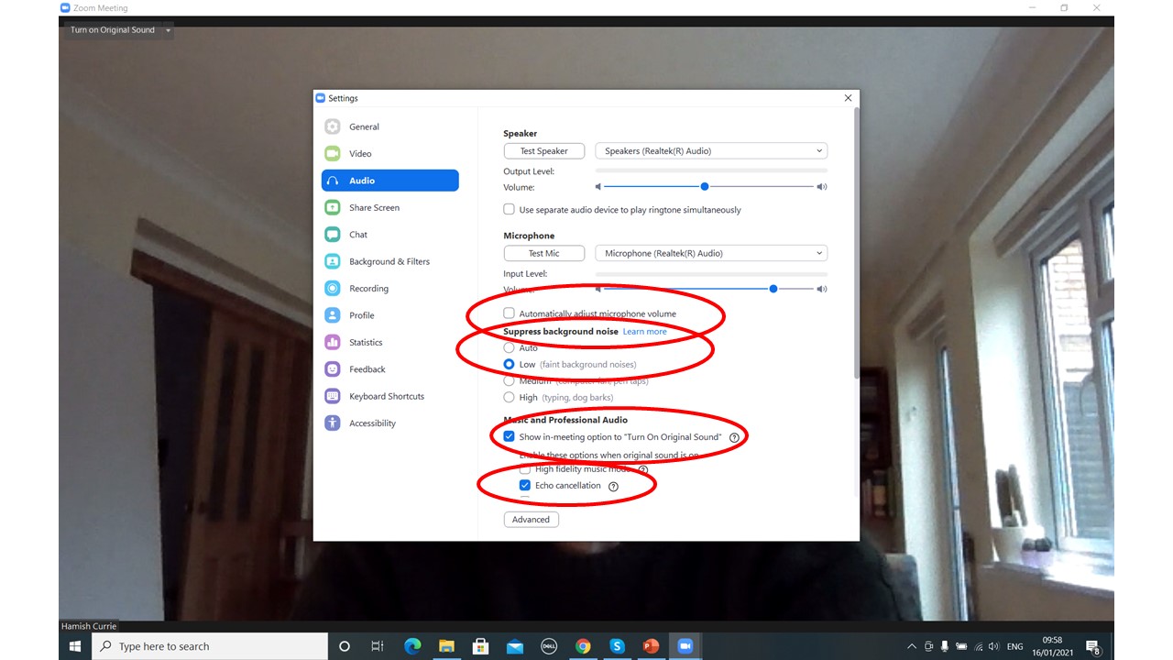The image size is (1173, 660).
Task: Open the Profile settings icon
Action: 333,315
